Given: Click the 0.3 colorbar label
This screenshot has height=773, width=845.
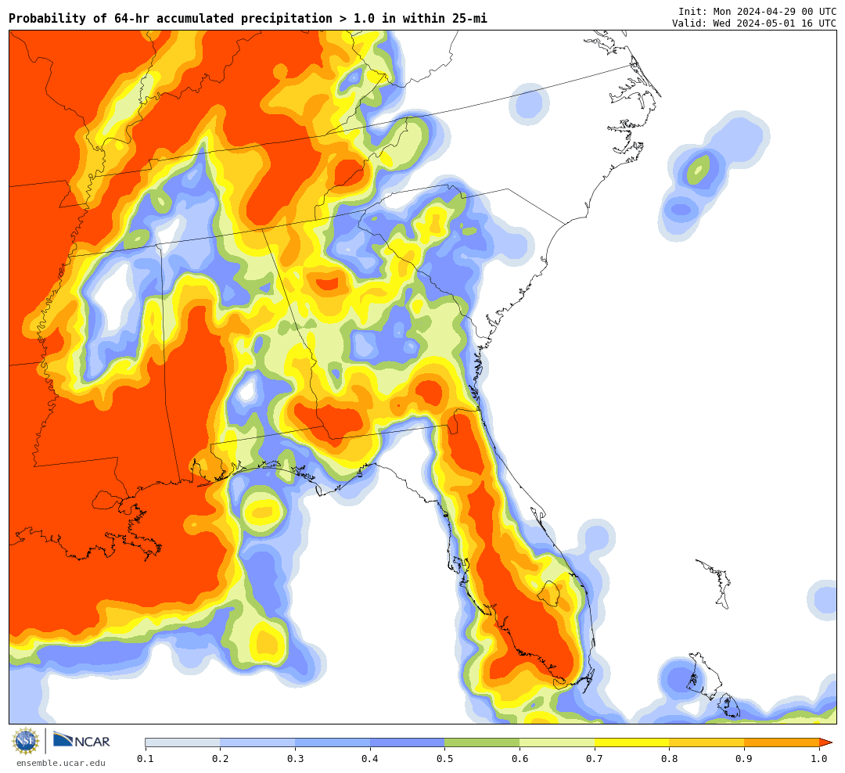Looking at the screenshot, I should click(x=295, y=759).
